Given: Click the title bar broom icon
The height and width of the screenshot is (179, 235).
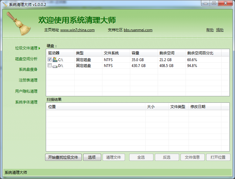Looking at the screenshot, I should click(5, 4).
